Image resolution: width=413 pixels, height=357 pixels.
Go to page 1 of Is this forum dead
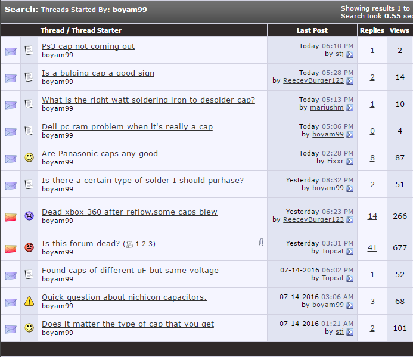pyautogui.click(x=137, y=244)
